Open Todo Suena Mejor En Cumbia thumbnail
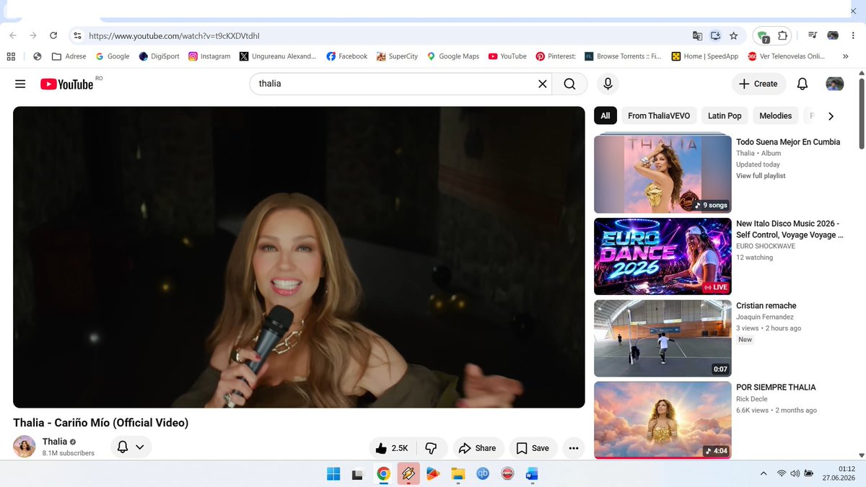Image resolution: width=866 pixels, height=487 pixels. point(662,173)
